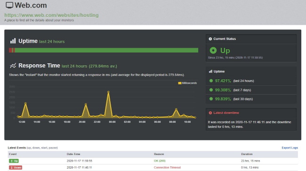Select duration 0 hrs, 13 mins cell
This screenshot has width=306, height=171.
click(250, 168)
